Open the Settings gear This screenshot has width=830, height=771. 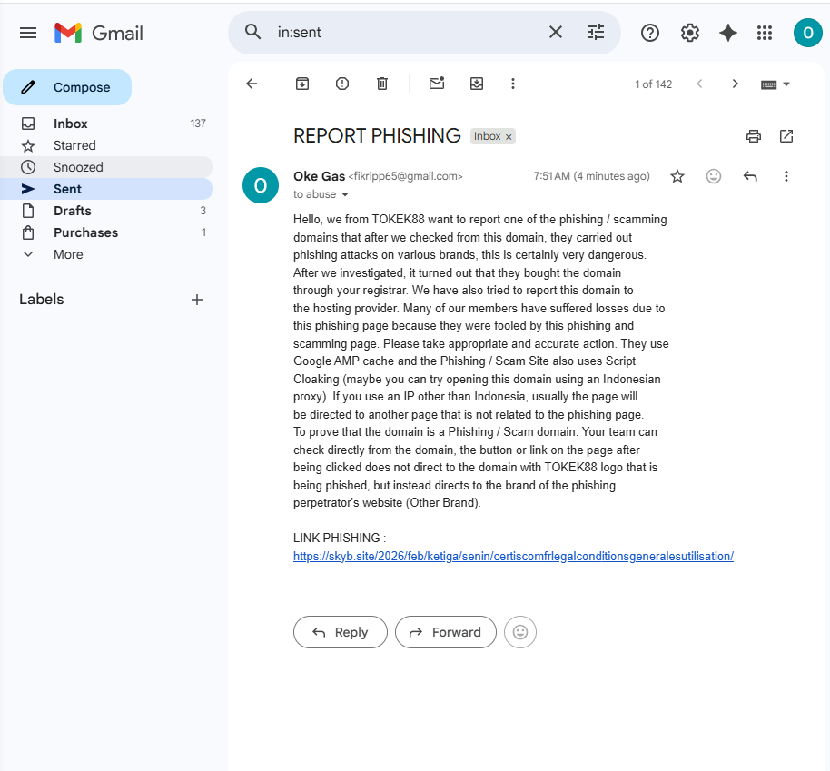pyautogui.click(x=690, y=33)
